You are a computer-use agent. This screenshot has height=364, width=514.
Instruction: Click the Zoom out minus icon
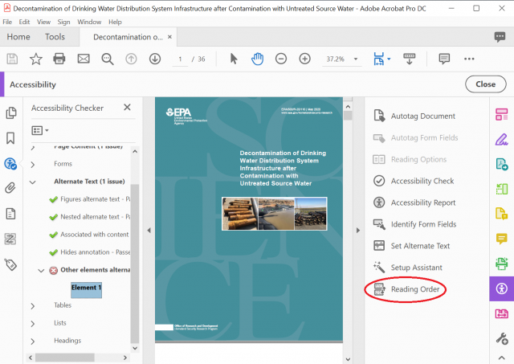pyautogui.click(x=281, y=59)
